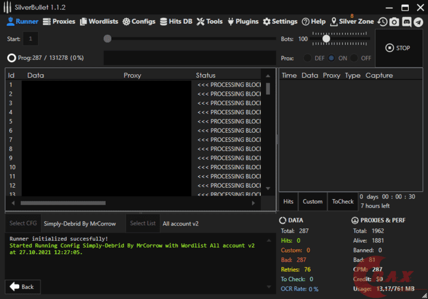This screenshot has width=428, height=299.
Task: Select the ON proxy mode radio
Action: (331, 58)
